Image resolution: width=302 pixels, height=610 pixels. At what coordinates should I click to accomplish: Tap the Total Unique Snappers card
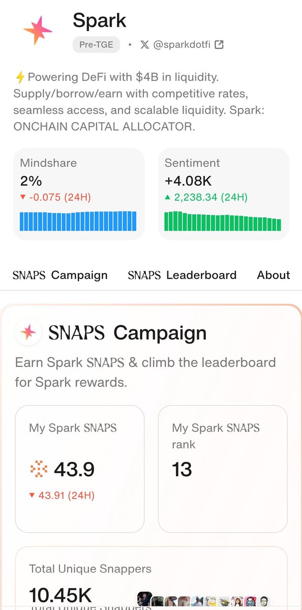click(152, 578)
